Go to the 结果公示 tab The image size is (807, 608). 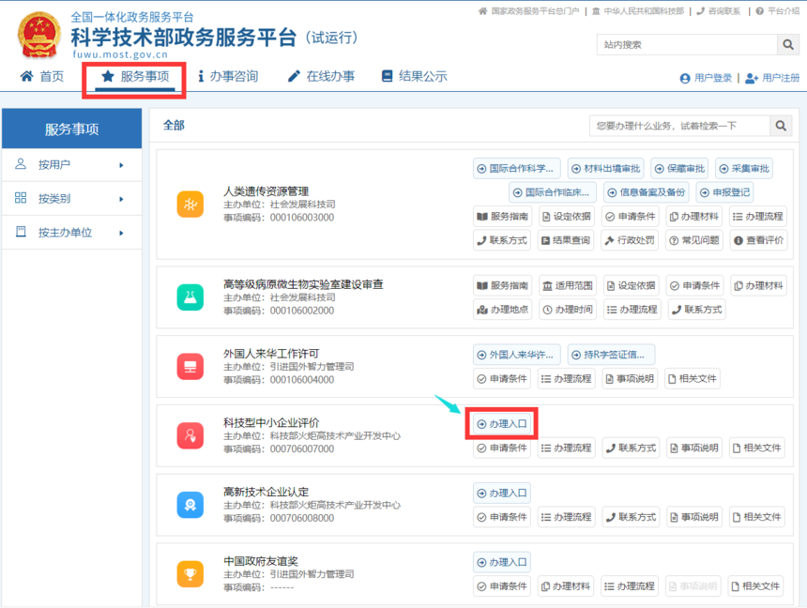click(x=415, y=77)
